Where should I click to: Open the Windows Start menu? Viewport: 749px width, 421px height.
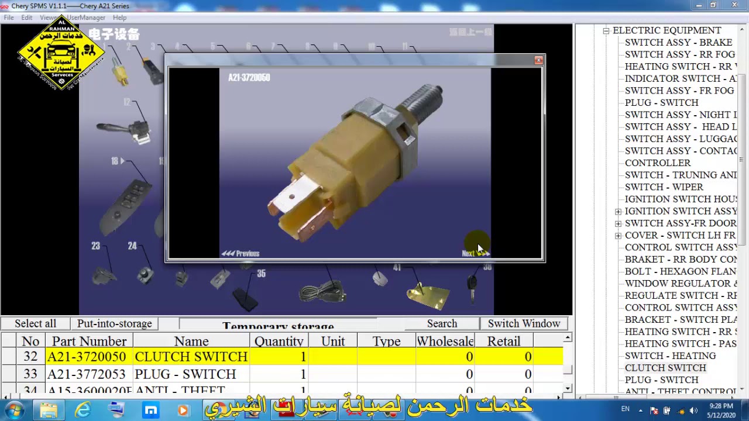(x=14, y=410)
